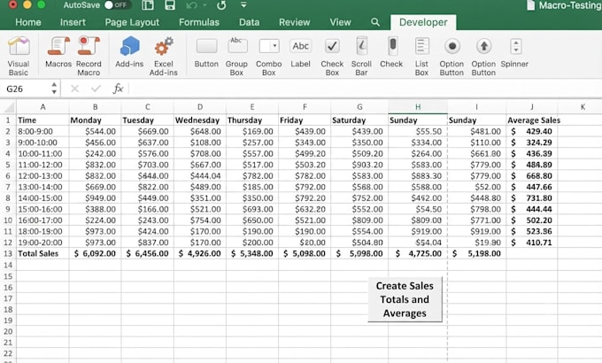The width and height of the screenshot is (602, 363).
Task: Select cell containing $883.30
Action: click(418, 176)
